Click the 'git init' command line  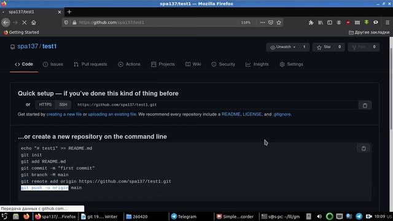tap(31, 155)
